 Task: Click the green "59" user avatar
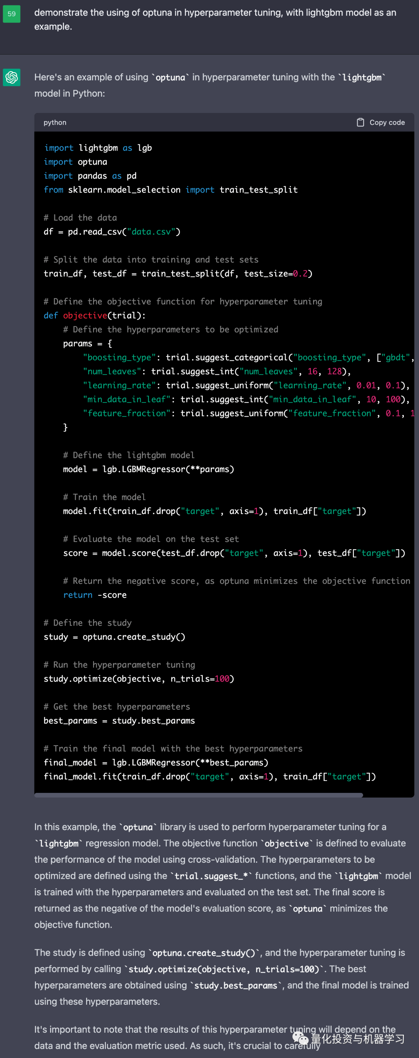click(12, 14)
